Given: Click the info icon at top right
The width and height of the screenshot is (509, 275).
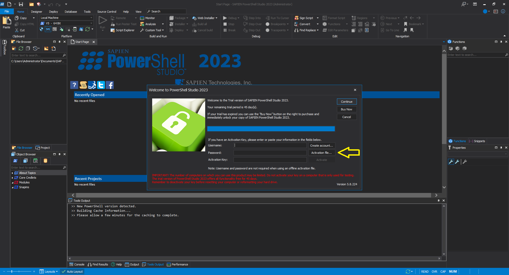Looking at the screenshot, I should (x=503, y=11).
